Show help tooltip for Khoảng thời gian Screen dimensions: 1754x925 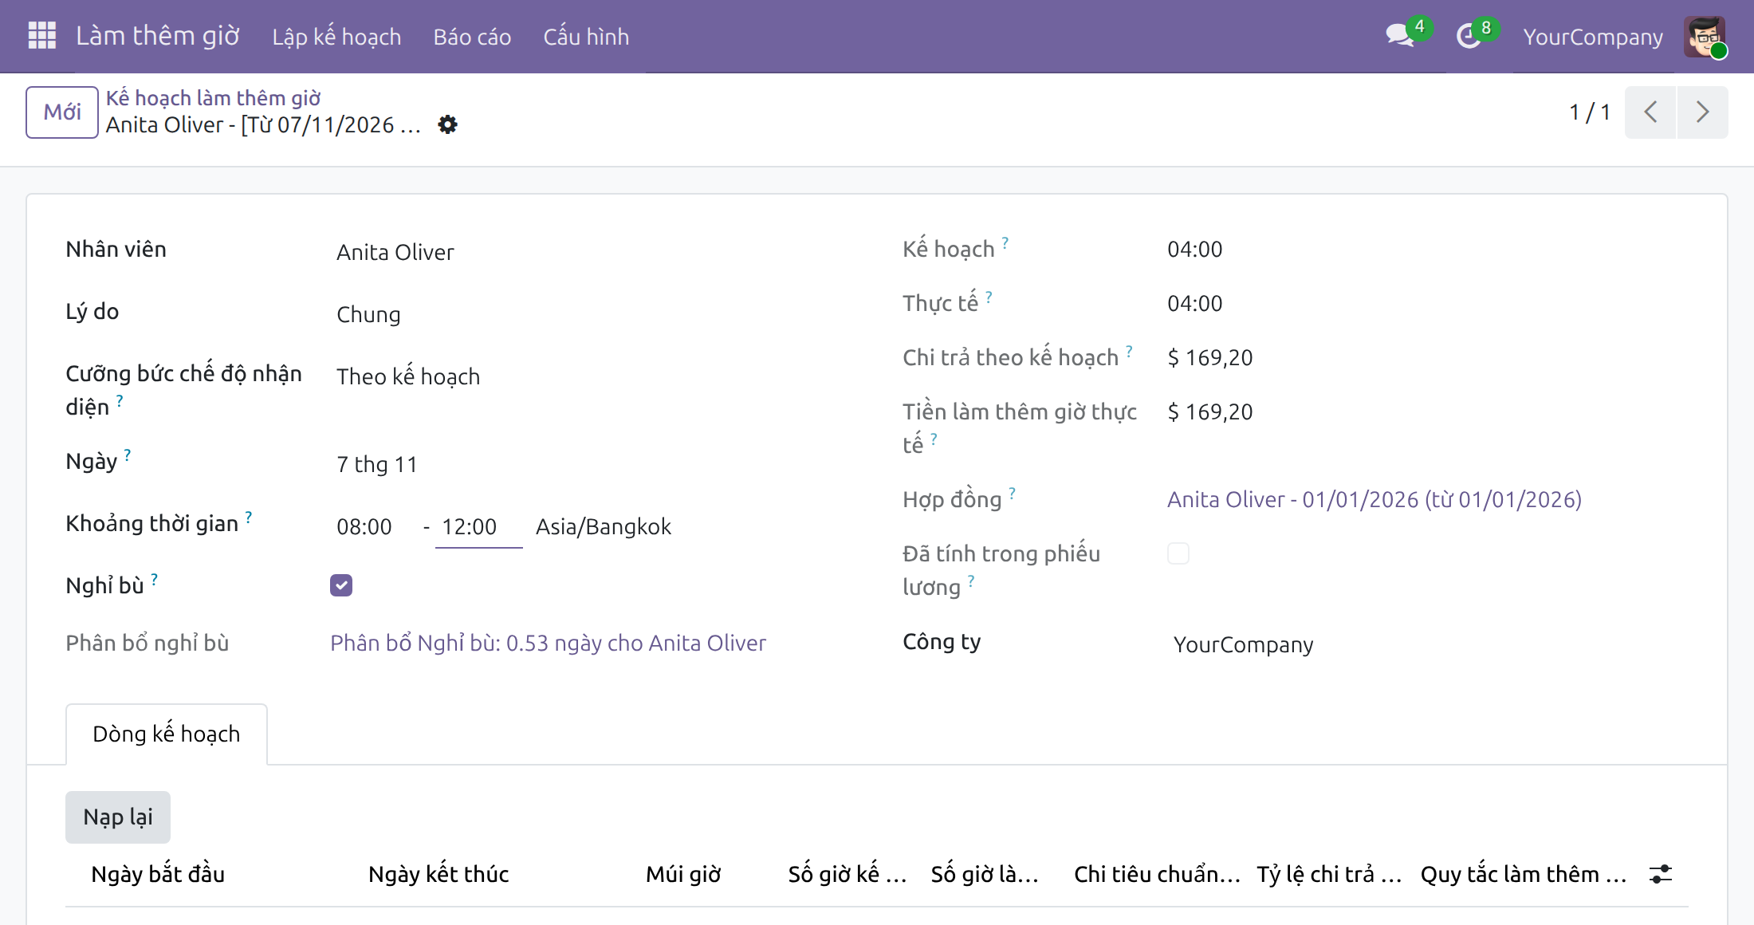pyautogui.click(x=249, y=517)
